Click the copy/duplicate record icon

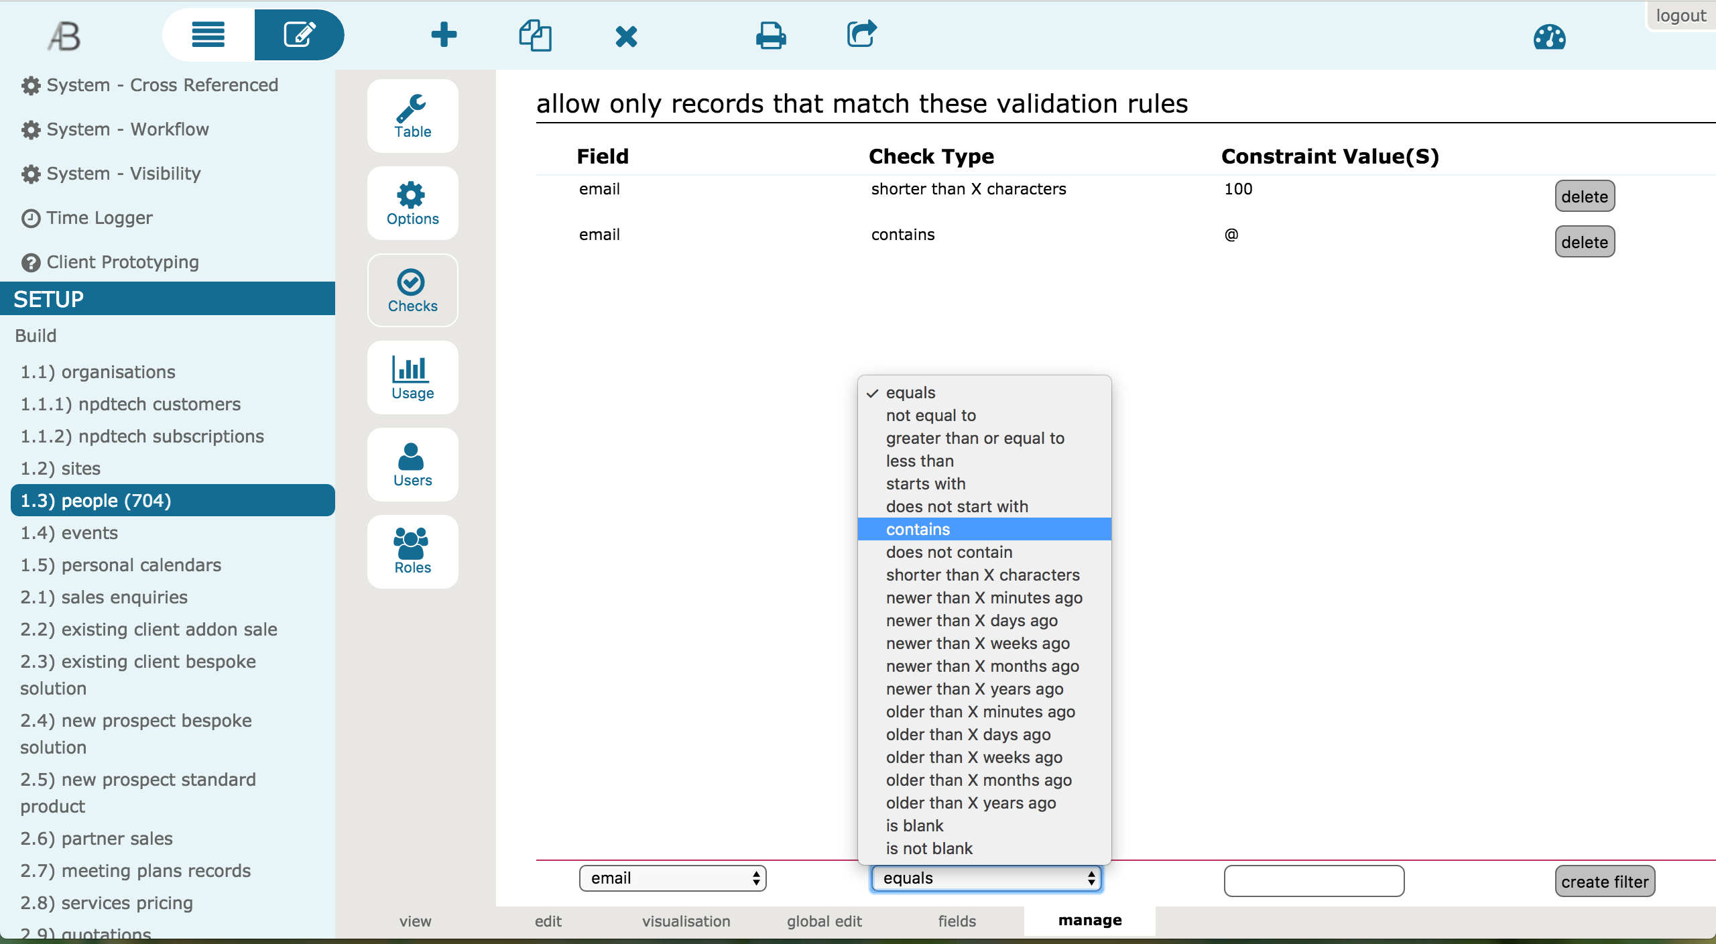point(535,35)
